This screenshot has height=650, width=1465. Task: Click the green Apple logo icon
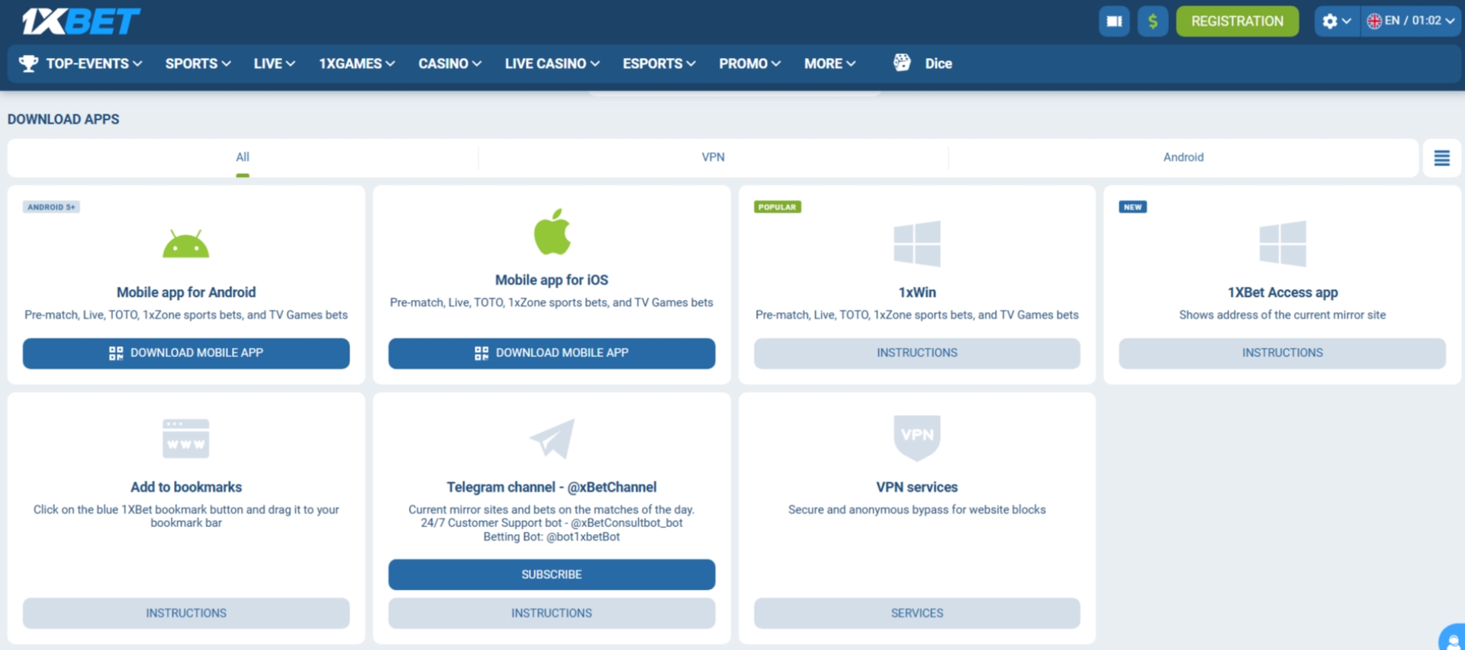pos(552,232)
